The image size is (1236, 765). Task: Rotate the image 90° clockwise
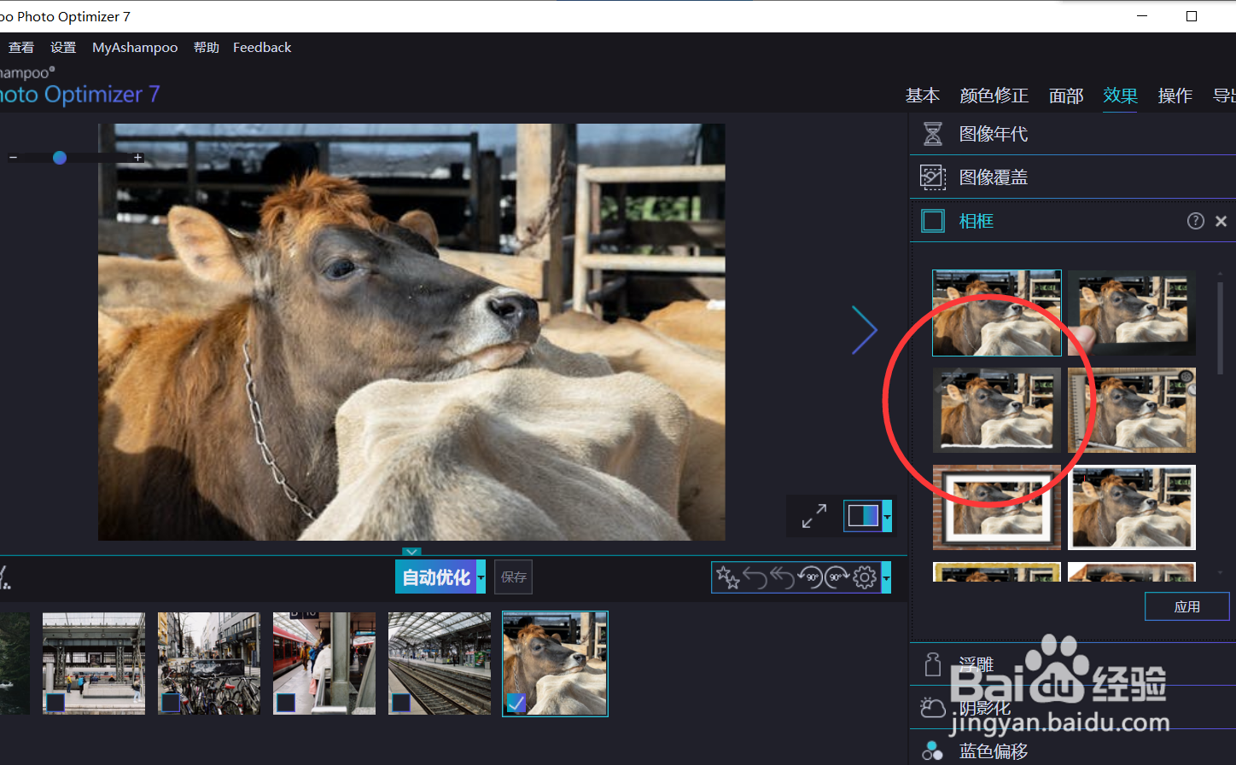tap(837, 577)
